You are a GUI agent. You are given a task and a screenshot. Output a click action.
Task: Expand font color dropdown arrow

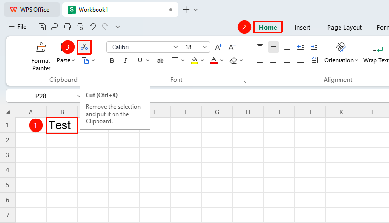pos(222,60)
